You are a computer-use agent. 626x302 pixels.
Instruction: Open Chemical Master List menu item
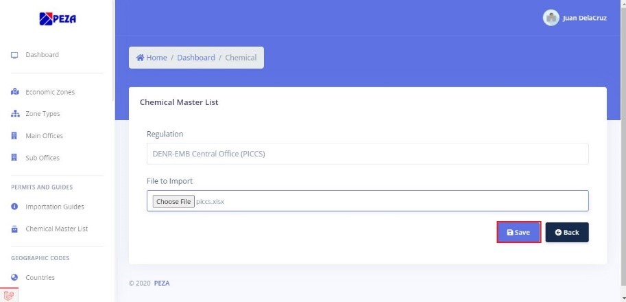tap(56, 229)
